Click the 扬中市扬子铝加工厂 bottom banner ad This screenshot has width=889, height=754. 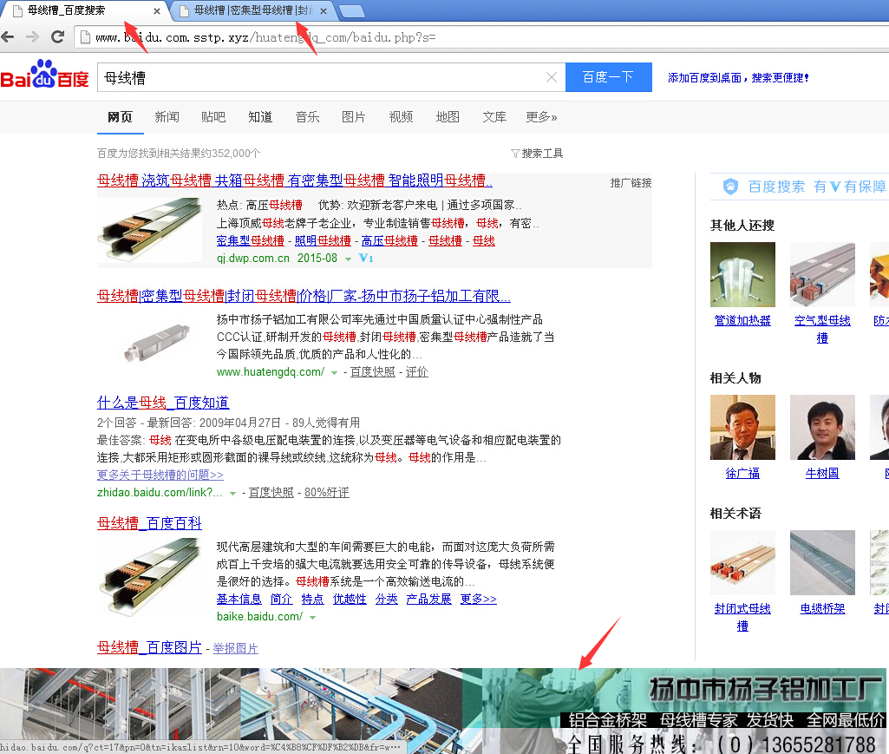444,711
